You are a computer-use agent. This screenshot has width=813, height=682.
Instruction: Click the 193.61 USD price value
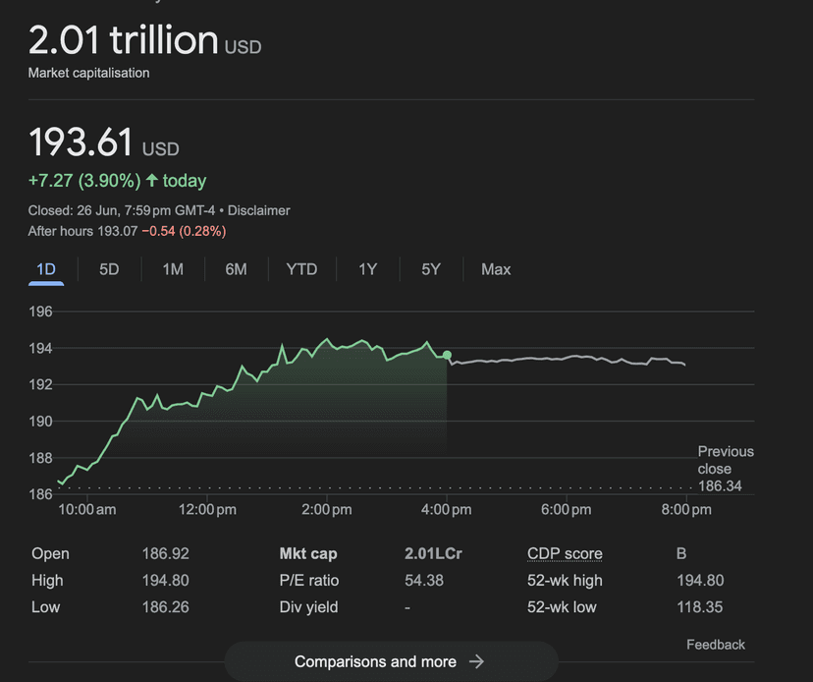coord(81,143)
